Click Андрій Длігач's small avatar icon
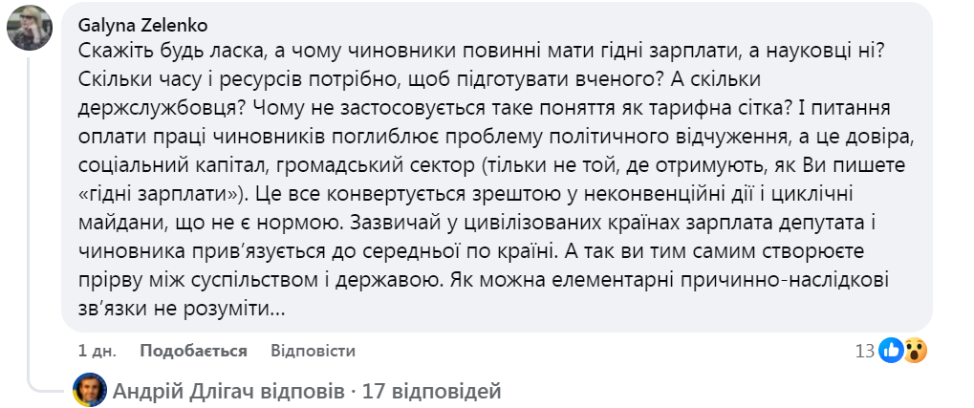 point(90,390)
